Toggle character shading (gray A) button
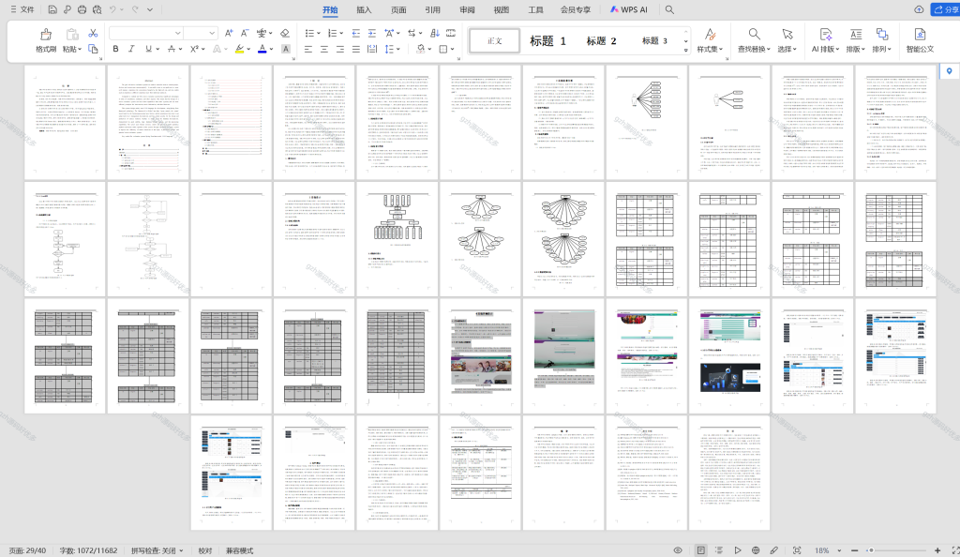960x557 pixels. point(285,49)
